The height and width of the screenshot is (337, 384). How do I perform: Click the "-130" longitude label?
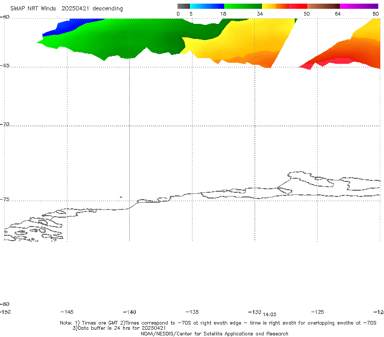pos(255,312)
